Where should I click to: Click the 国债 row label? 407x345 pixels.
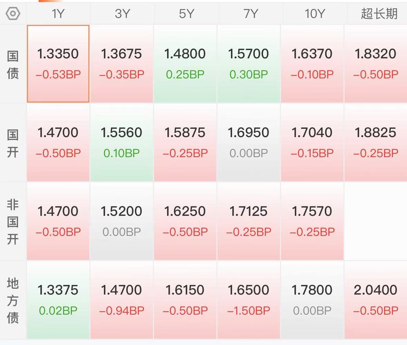pyautogui.click(x=13, y=65)
